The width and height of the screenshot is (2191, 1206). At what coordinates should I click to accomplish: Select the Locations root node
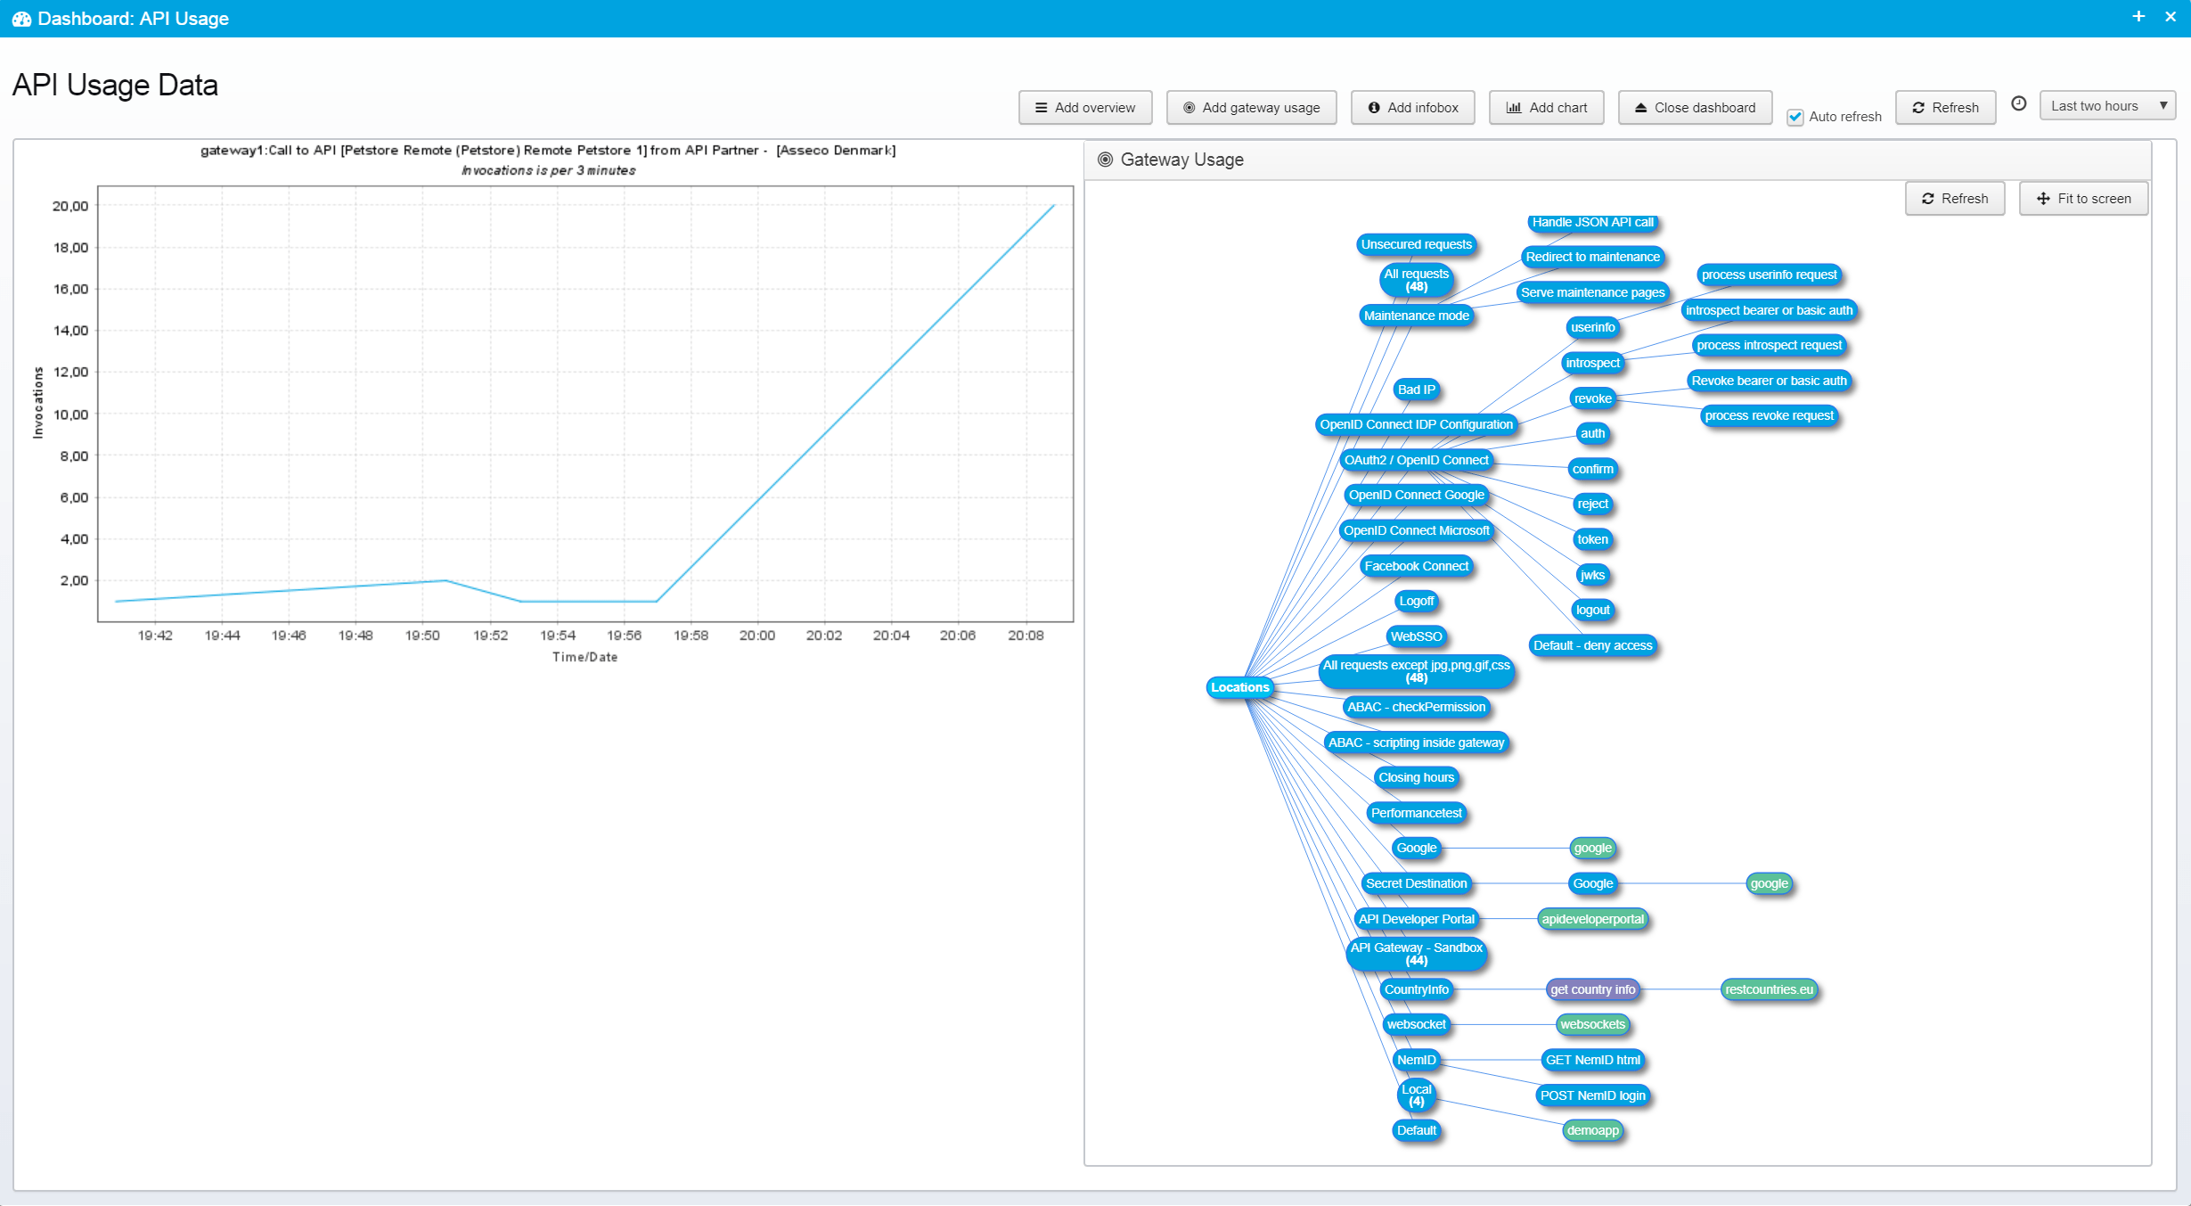coord(1239,687)
